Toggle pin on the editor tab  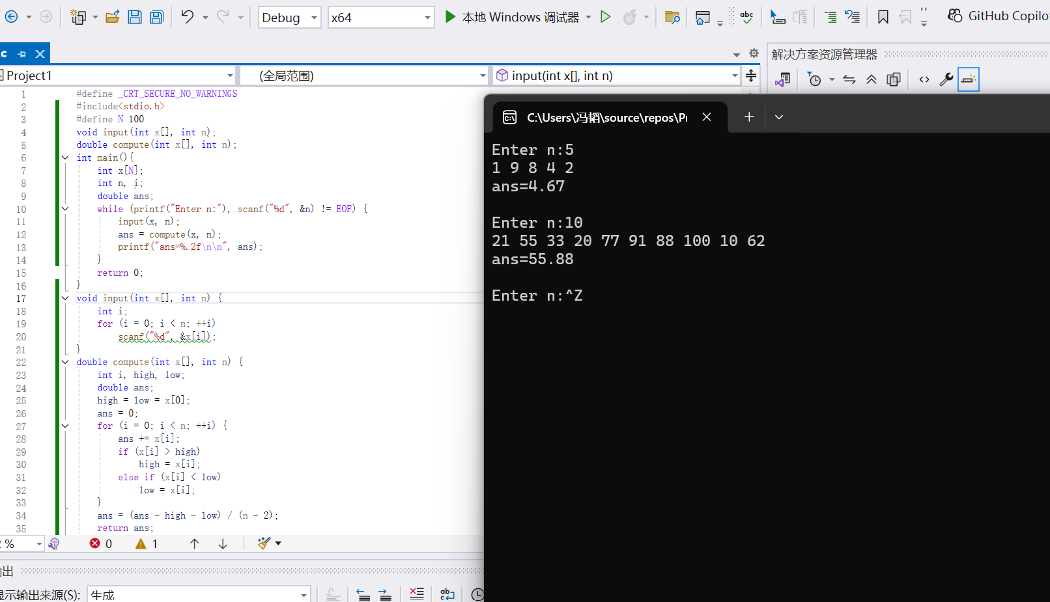coord(22,54)
